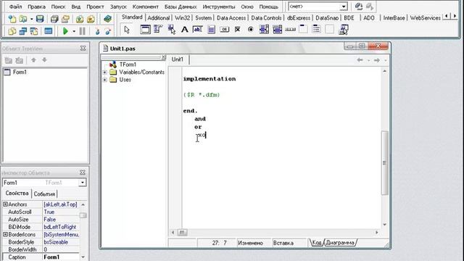The height and width of the screenshot is (261, 464).
Task: Click Add File to Project icon
Action: point(80,19)
